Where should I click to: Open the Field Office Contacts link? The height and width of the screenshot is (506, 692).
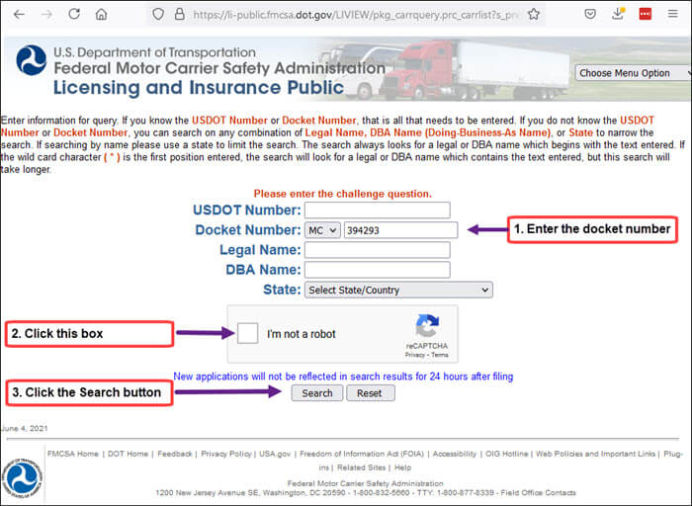(538, 492)
